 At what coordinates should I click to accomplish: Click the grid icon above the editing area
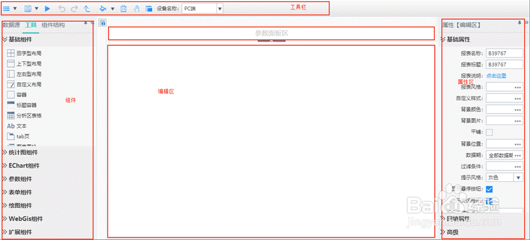[102, 23]
